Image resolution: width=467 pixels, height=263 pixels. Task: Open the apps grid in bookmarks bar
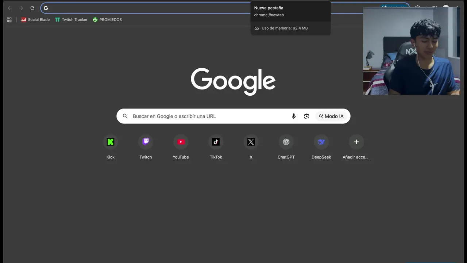point(9,20)
